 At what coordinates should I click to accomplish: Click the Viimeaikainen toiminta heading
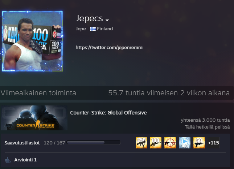tap(38, 93)
